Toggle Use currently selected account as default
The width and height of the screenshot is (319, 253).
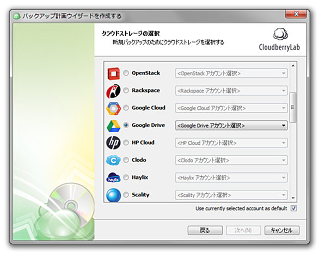293,208
